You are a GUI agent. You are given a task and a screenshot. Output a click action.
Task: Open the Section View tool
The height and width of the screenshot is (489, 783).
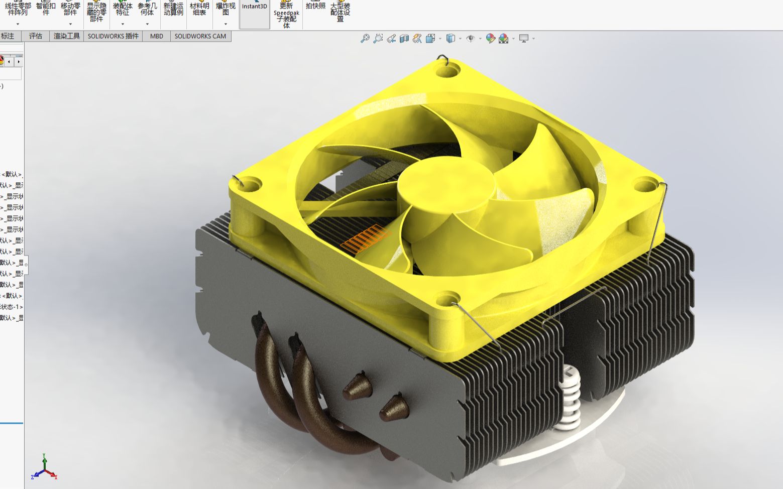405,38
